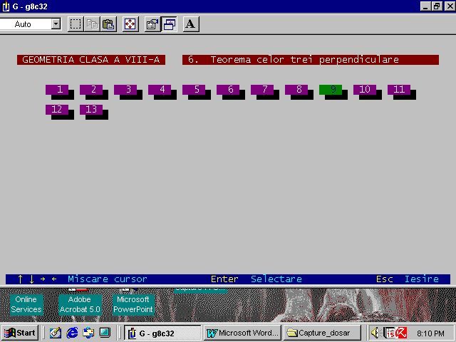Switch to Microsoft Word taskbar button
Viewport: 456px width, 342px height.
(x=242, y=333)
